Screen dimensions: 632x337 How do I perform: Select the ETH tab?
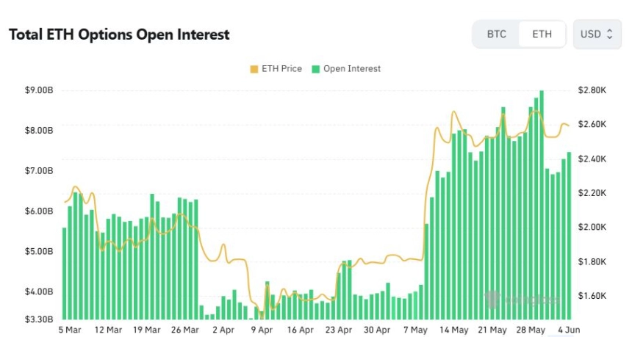(542, 35)
